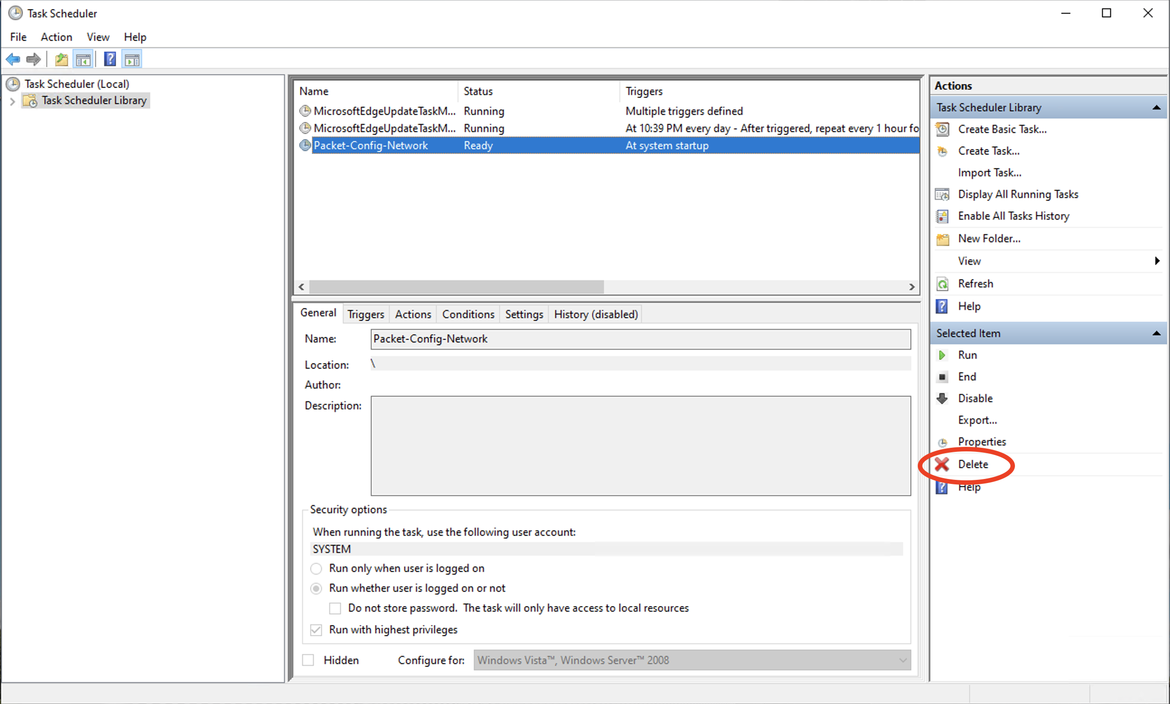Click the Status column header
The height and width of the screenshot is (704, 1170).
539,91
